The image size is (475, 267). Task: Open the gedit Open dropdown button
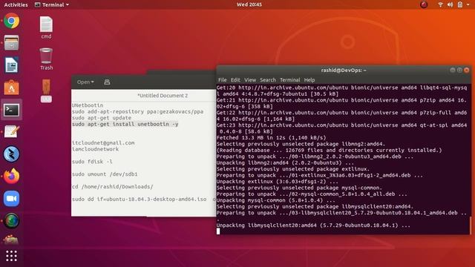[x=85, y=82]
